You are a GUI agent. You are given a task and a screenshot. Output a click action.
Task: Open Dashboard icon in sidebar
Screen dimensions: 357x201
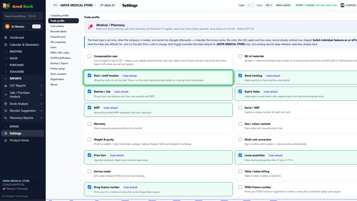pyautogui.click(x=6, y=38)
